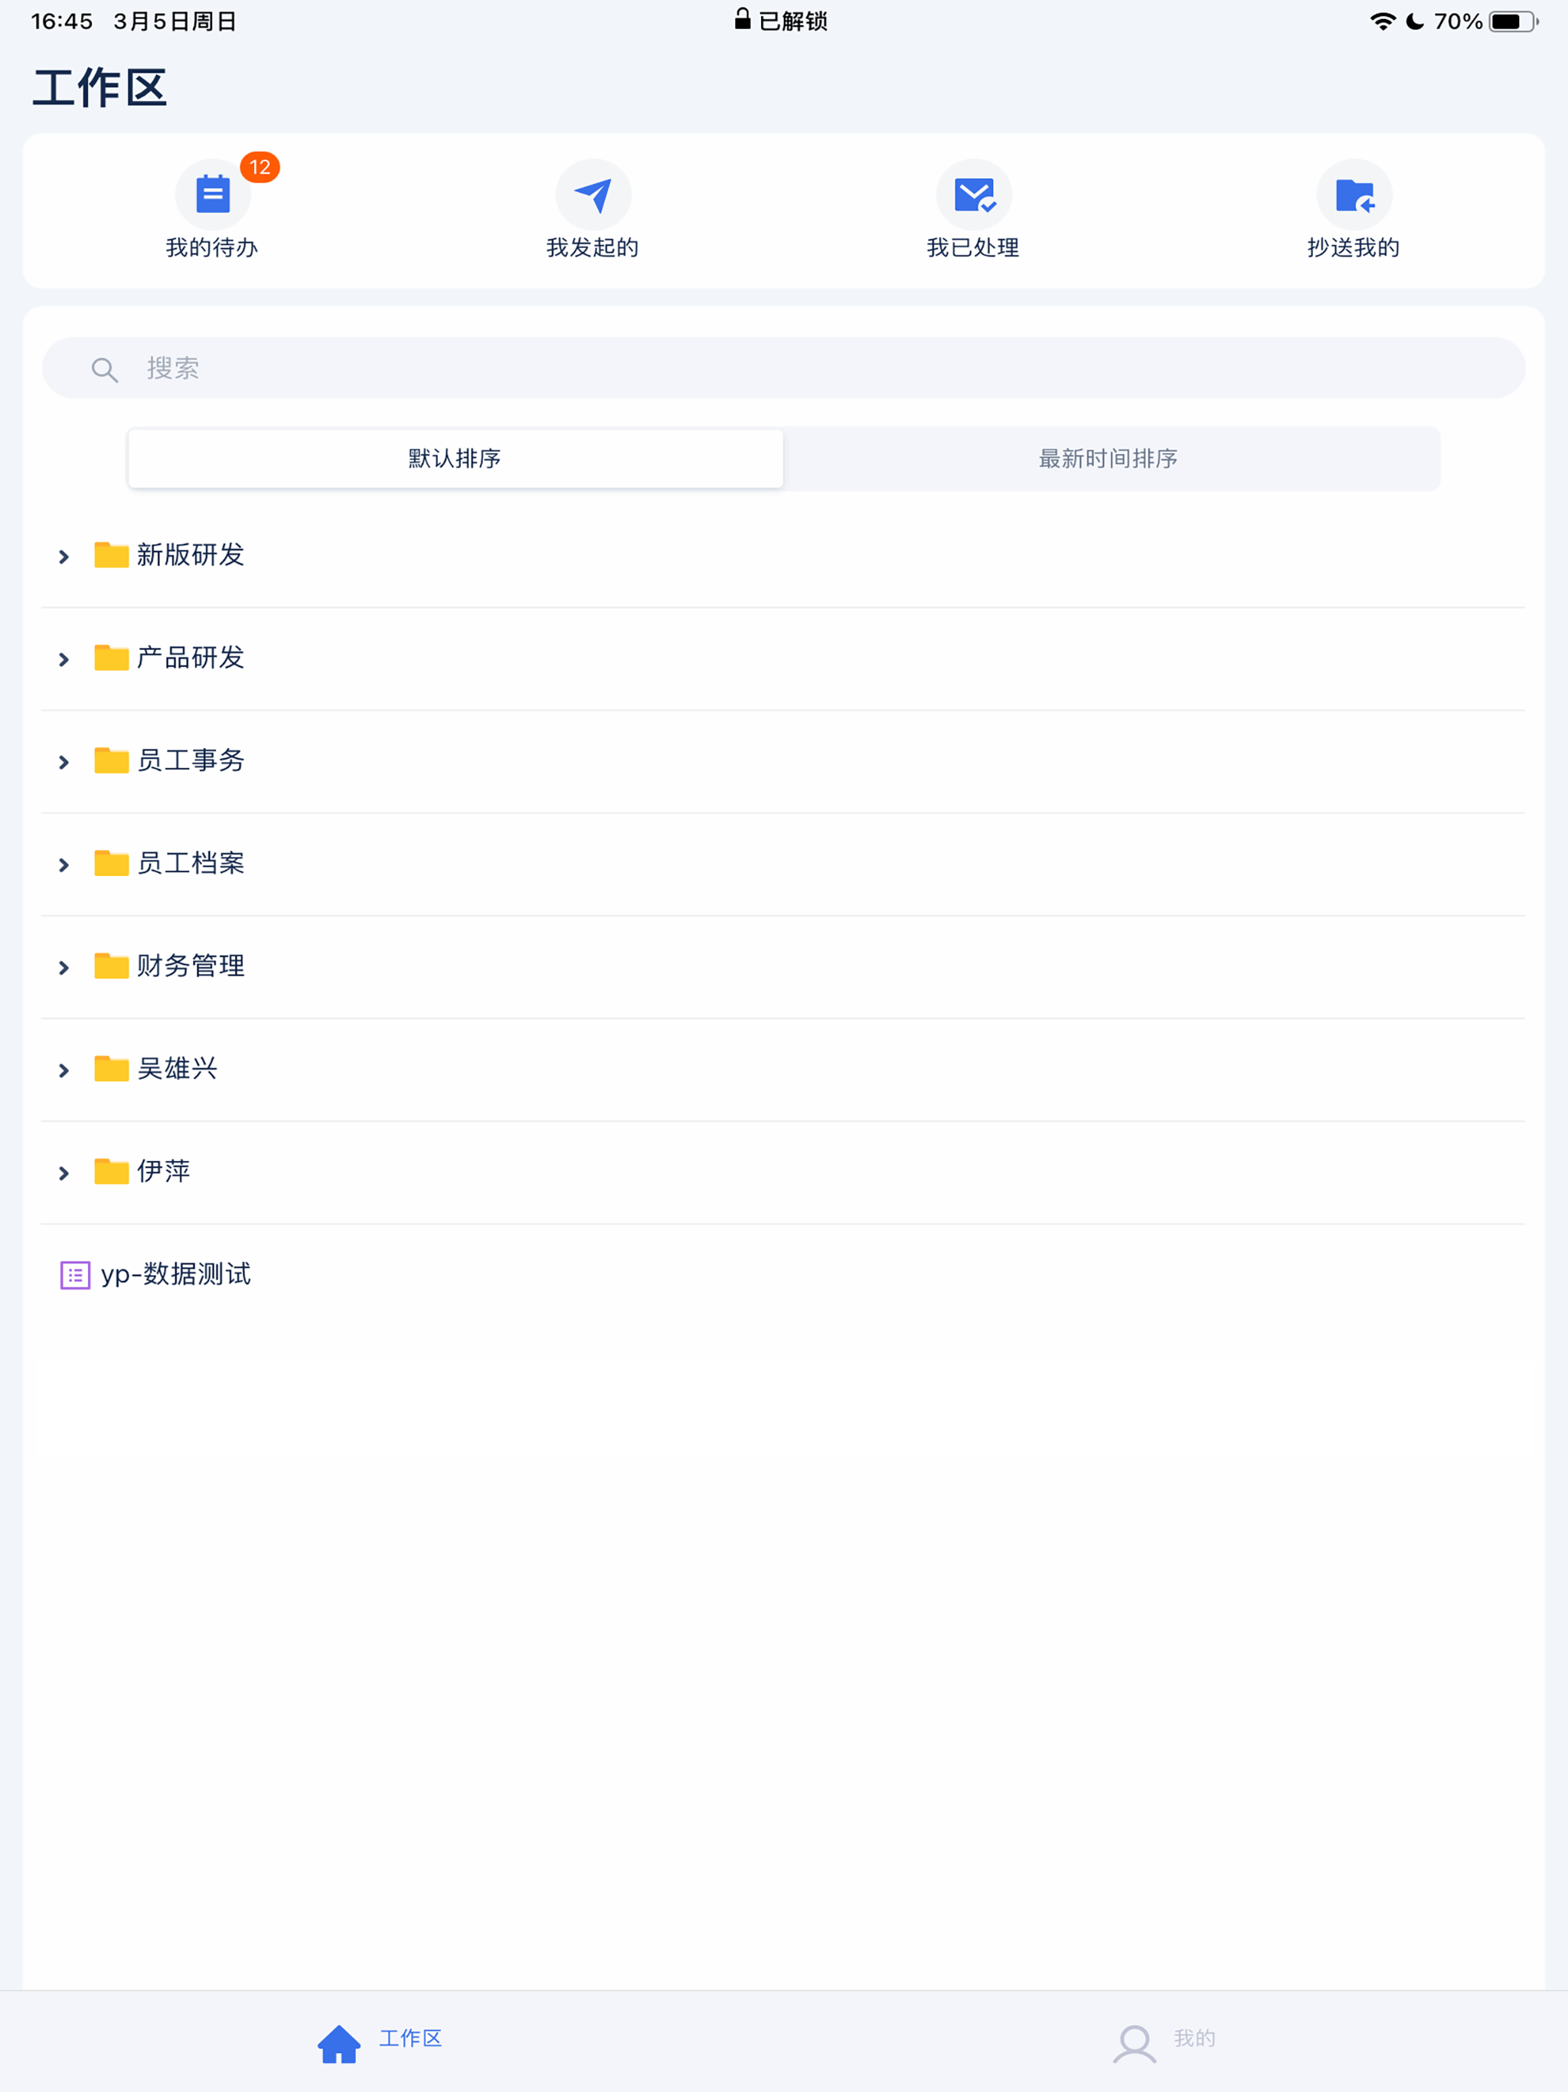Tap the Wi-Fi status icon
The image size is (1568, 2092).
coord(1383,21)
